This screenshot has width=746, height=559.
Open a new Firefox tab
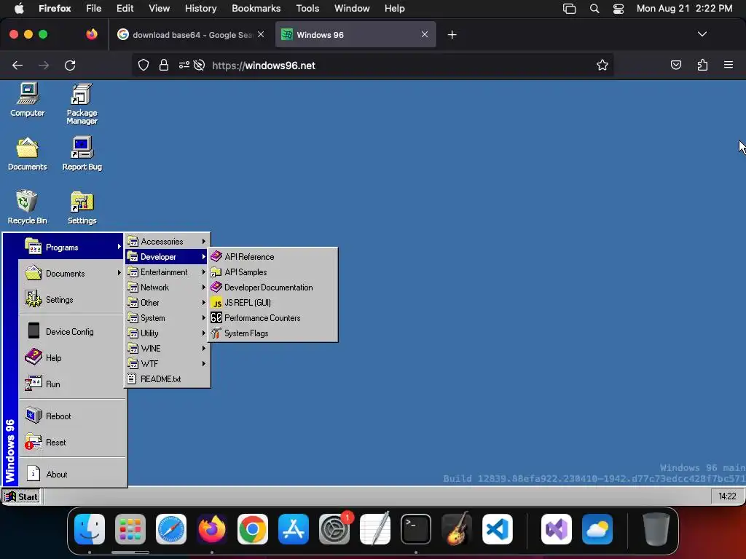[x=452, y=35]
